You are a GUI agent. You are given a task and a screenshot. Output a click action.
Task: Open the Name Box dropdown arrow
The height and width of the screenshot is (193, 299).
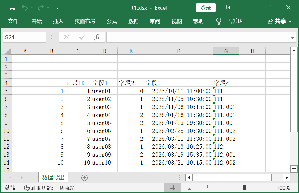point(42,37)
